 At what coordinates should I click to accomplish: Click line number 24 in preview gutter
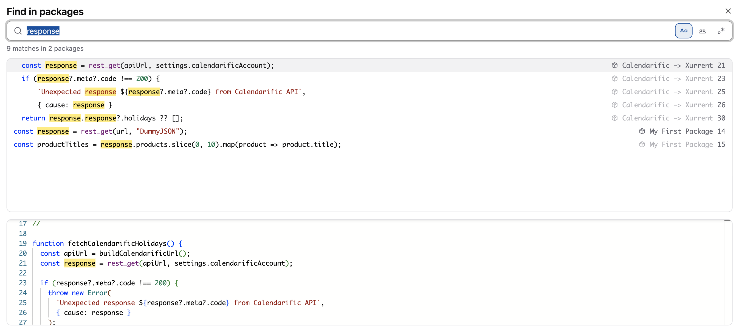[23, 293]
